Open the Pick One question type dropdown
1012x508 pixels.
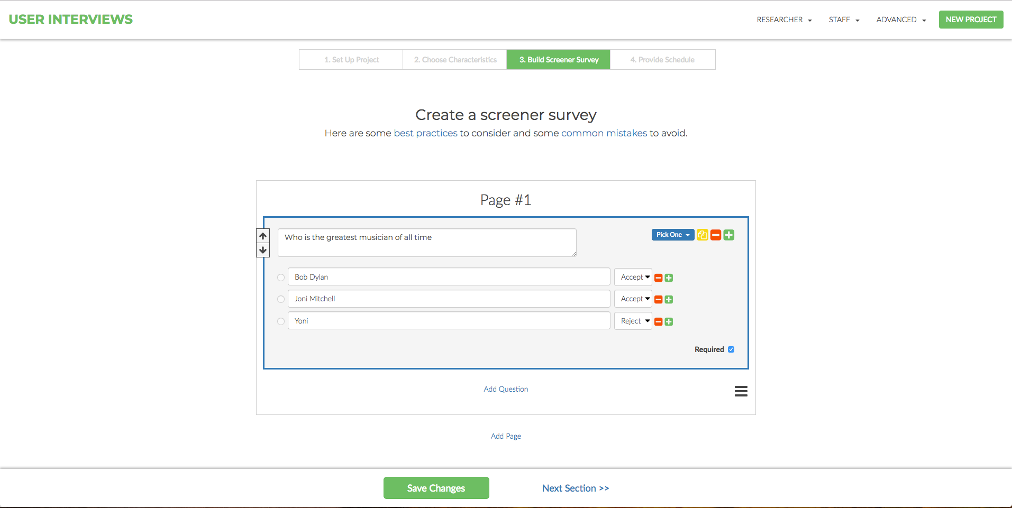point(672,234)
